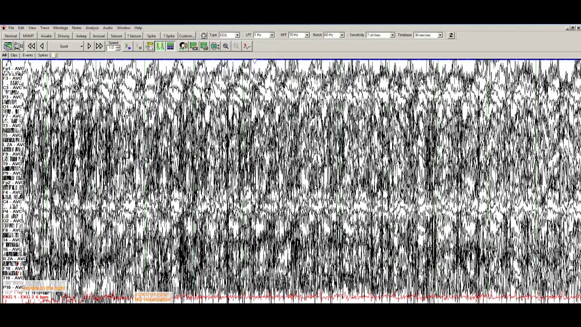581x327 pixels.
Task: Click the stop clip scissors icon
Action: [138, 46]
